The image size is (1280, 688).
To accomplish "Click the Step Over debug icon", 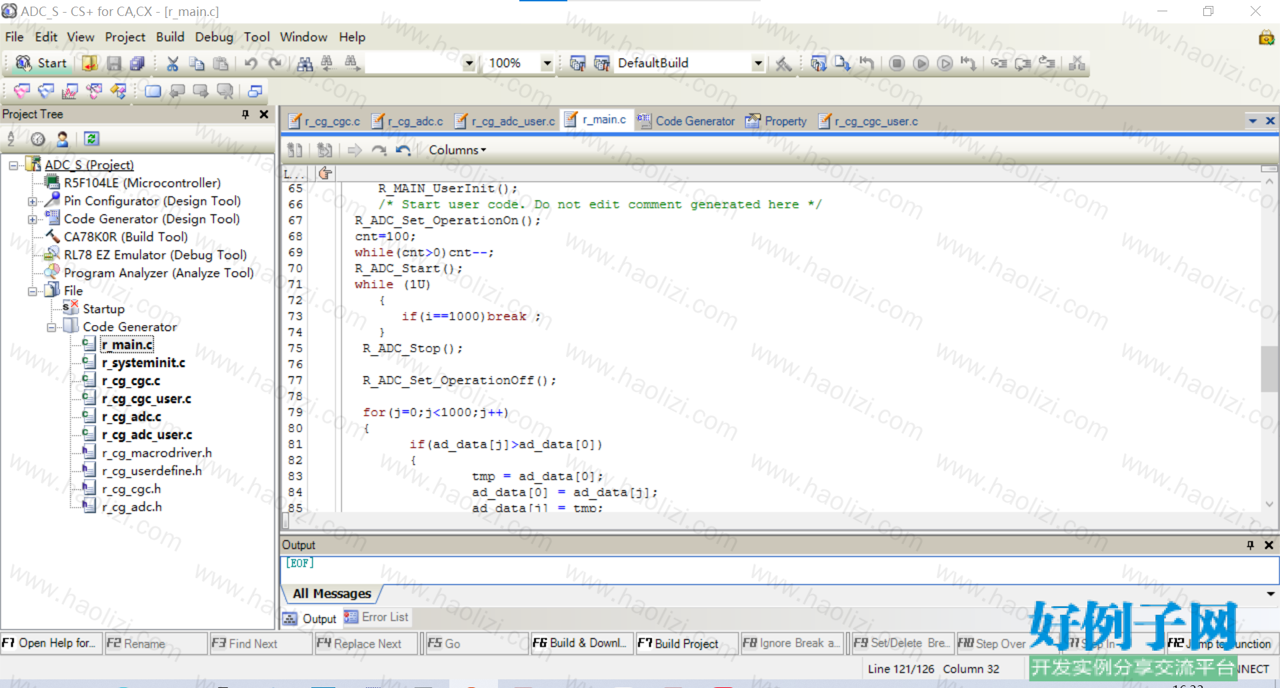I will pyautogui.click(x=1023, y=63).
